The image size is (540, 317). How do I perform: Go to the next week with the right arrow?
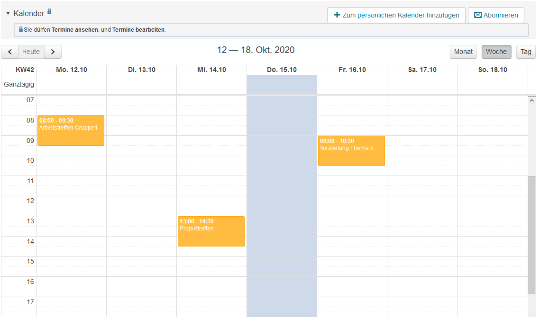click(53, 52)
